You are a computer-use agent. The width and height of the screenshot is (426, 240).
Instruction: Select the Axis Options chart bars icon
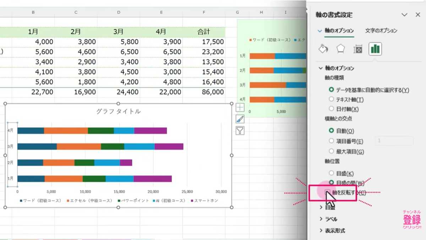coord(375,49)
